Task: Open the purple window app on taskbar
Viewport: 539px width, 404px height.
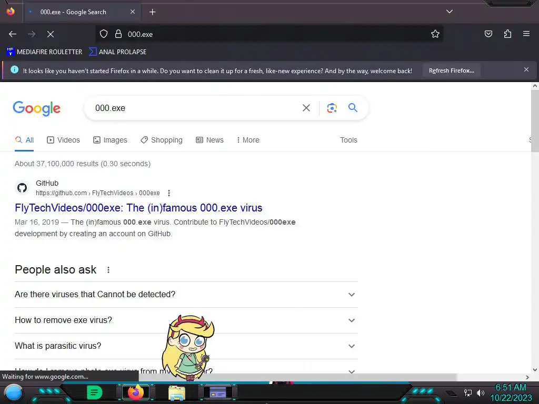Action: (x=218, y=392)
